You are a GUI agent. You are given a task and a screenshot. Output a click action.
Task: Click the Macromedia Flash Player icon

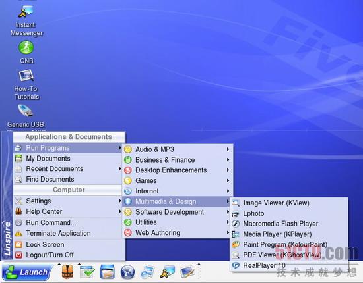pyautogui.click(x=236, y=224)
